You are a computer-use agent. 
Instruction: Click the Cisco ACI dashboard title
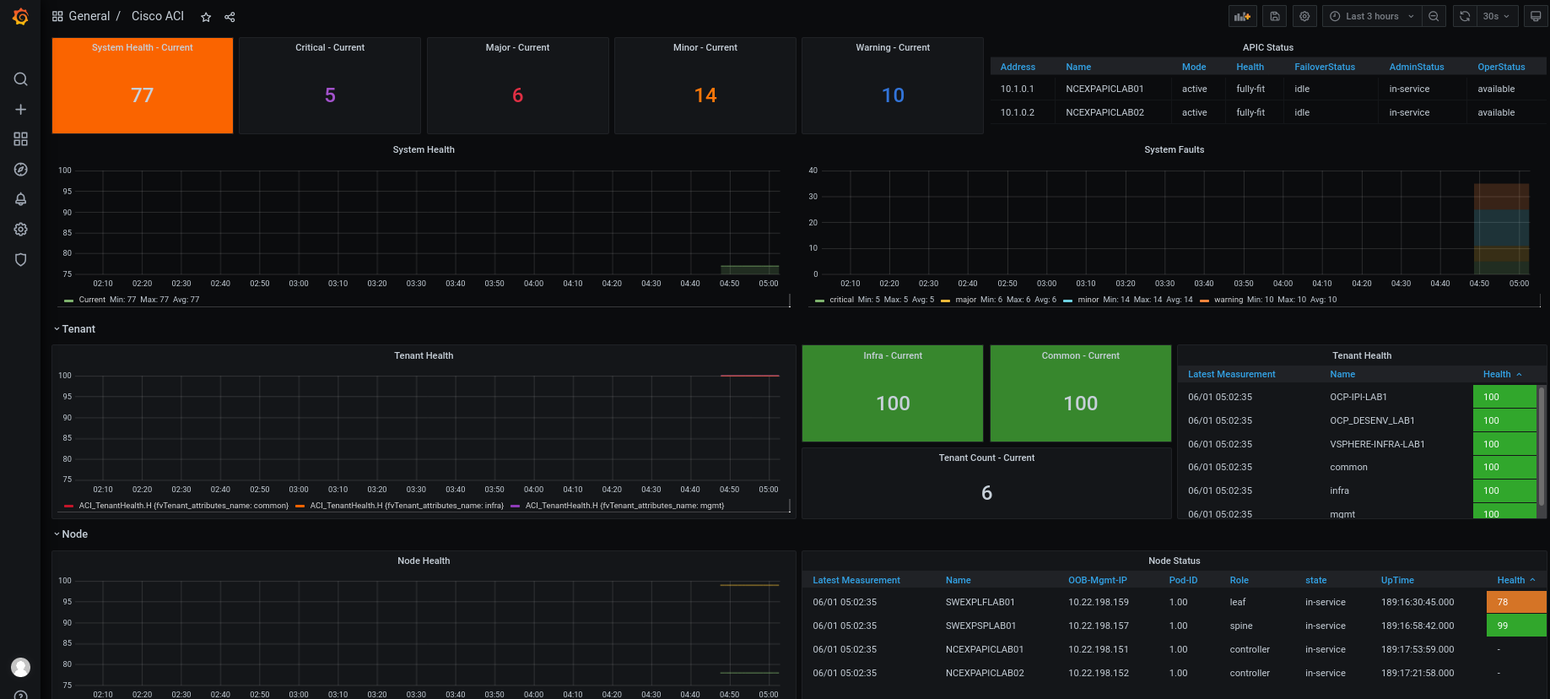[x=158, y=16]
